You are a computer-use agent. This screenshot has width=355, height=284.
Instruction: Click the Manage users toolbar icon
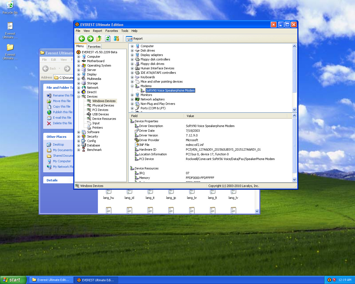[116, 39]
